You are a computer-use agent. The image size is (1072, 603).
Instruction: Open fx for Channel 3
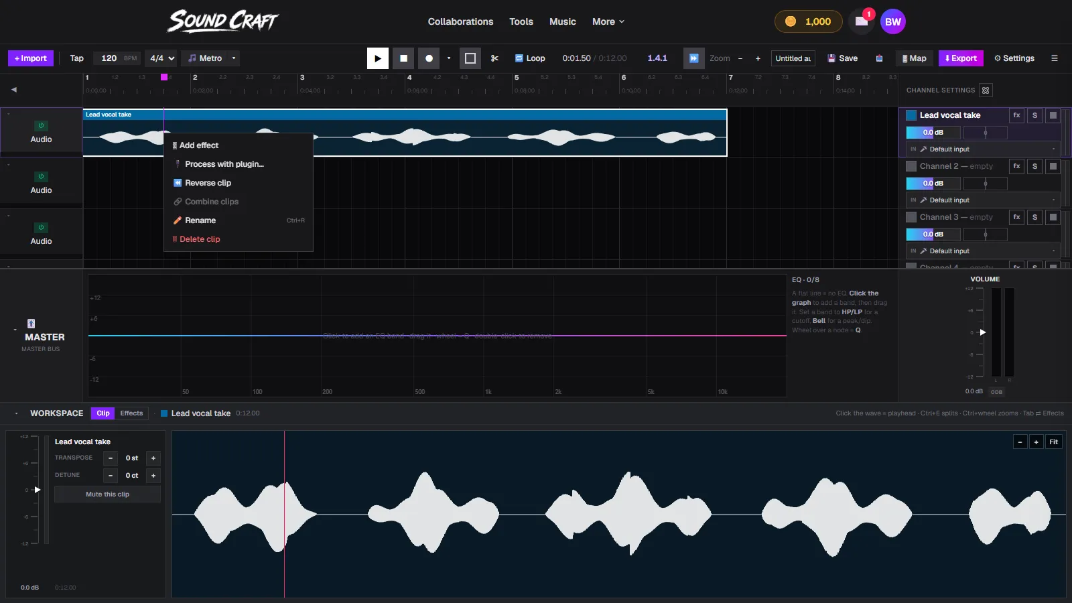1016,217
